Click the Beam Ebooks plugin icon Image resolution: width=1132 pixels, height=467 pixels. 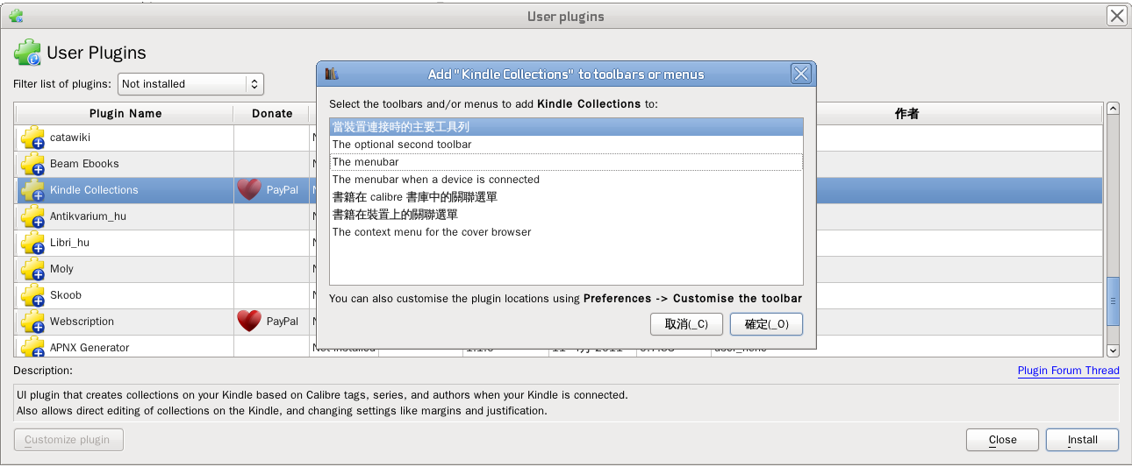pyautogui.click(x=33, y=164)
